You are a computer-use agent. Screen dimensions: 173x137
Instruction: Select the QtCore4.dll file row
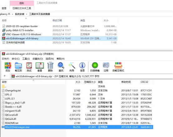click(x=77, y=115)
